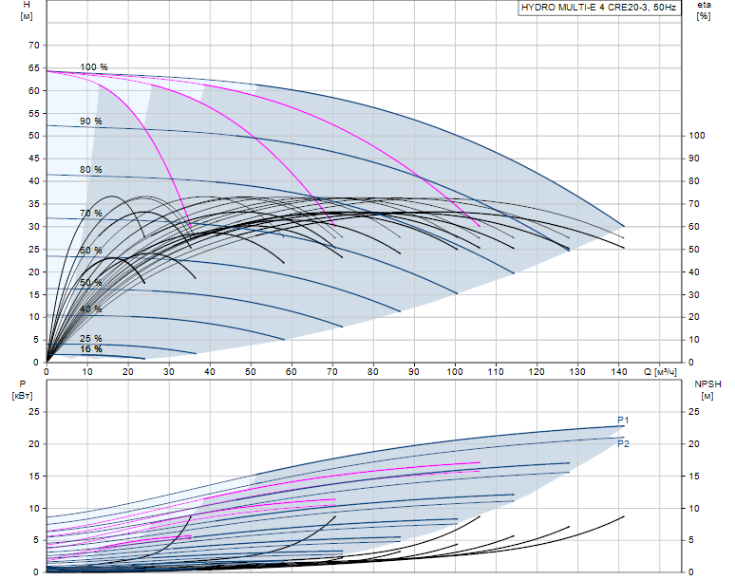Screen dimensions: 735x580
Task: Click the 'H [м]' head axis title
Action: pos(27,10)
